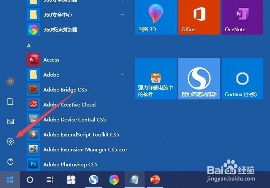The width and height of the screenshot is (270, 188).
Task: Launch 搜狗高速浏览器 tile
Action: pyautogui.click(x=199, y=79)
